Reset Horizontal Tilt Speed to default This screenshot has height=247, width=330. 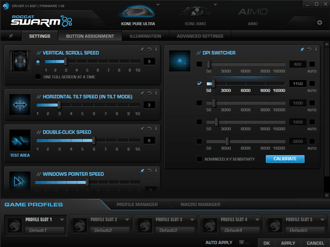(150, 93)
